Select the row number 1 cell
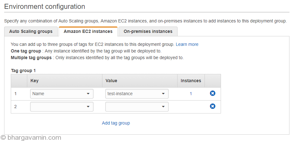Viewport: 292px width, 141px height. pyautogui.click(x=16, y=94)
